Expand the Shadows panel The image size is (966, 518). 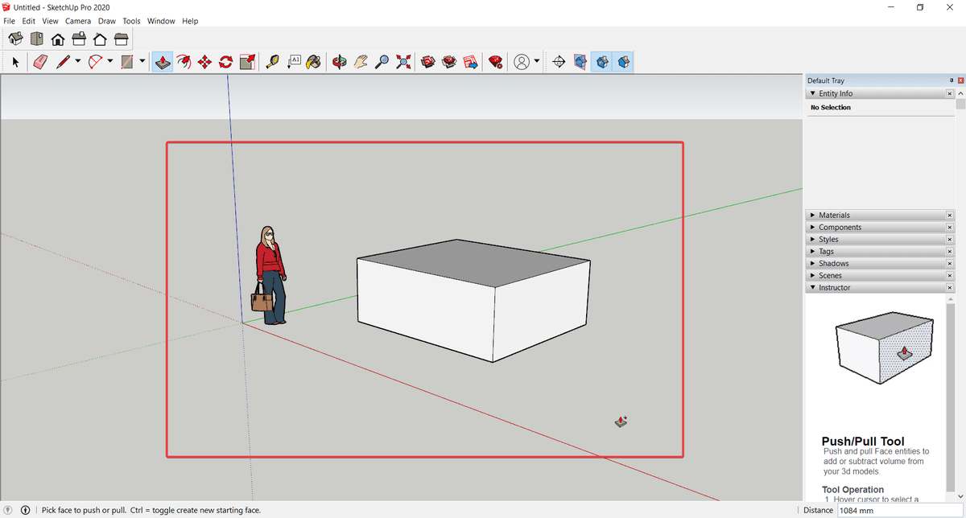coord(812,263)
